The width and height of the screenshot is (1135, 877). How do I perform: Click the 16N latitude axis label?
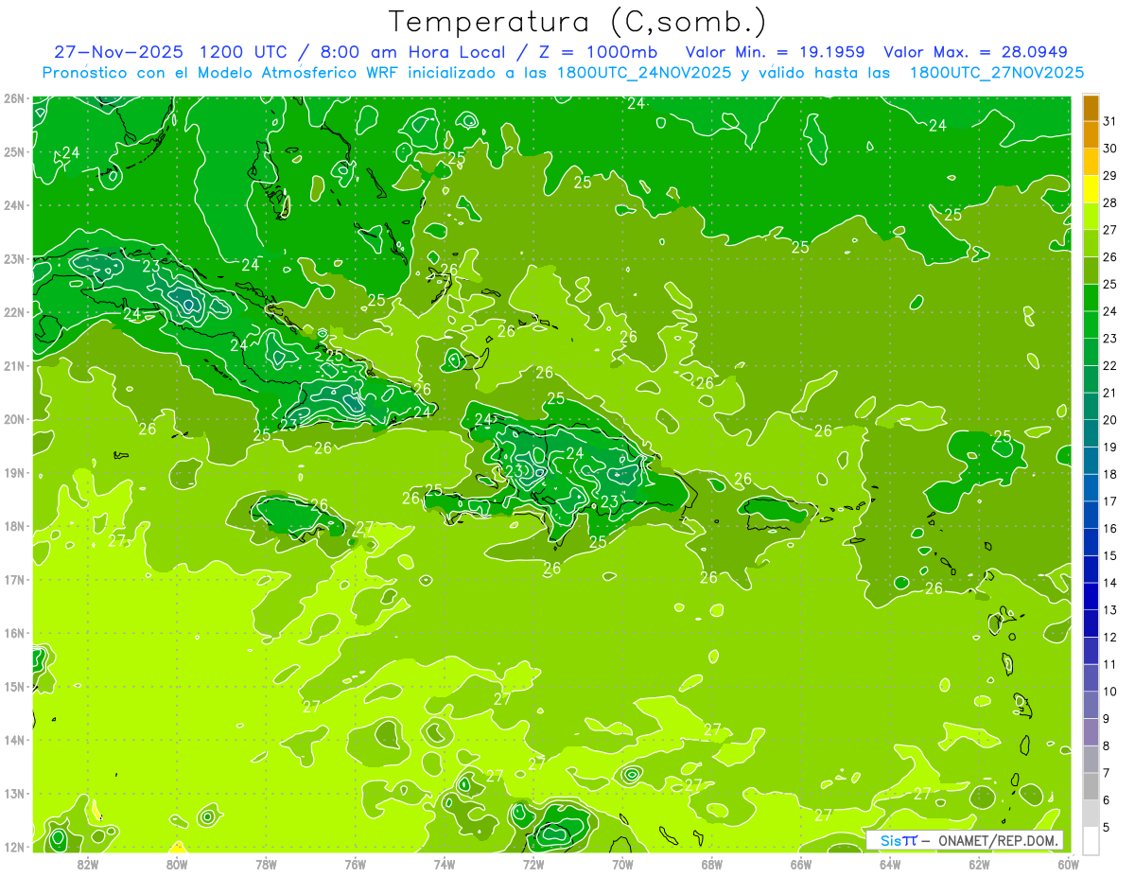[14, 633]
